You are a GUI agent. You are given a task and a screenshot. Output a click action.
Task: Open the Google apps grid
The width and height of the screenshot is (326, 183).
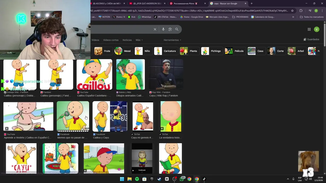(309, 29)
